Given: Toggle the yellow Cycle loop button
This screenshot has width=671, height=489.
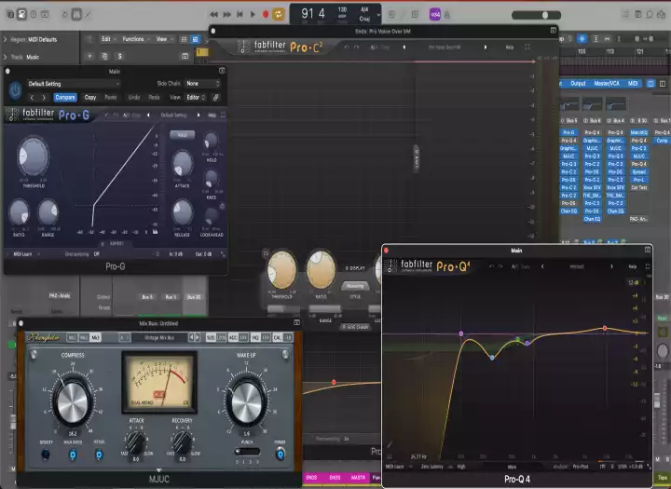Looking at the screenshot, I should coord(279,14).
